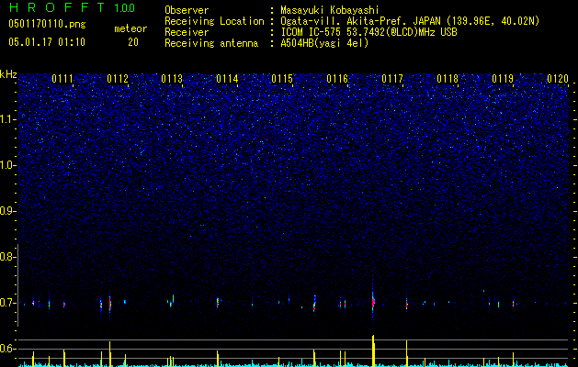Click the 0118 time marker
578x367 pixels.
pyautogui.click(x=448, y=79)
